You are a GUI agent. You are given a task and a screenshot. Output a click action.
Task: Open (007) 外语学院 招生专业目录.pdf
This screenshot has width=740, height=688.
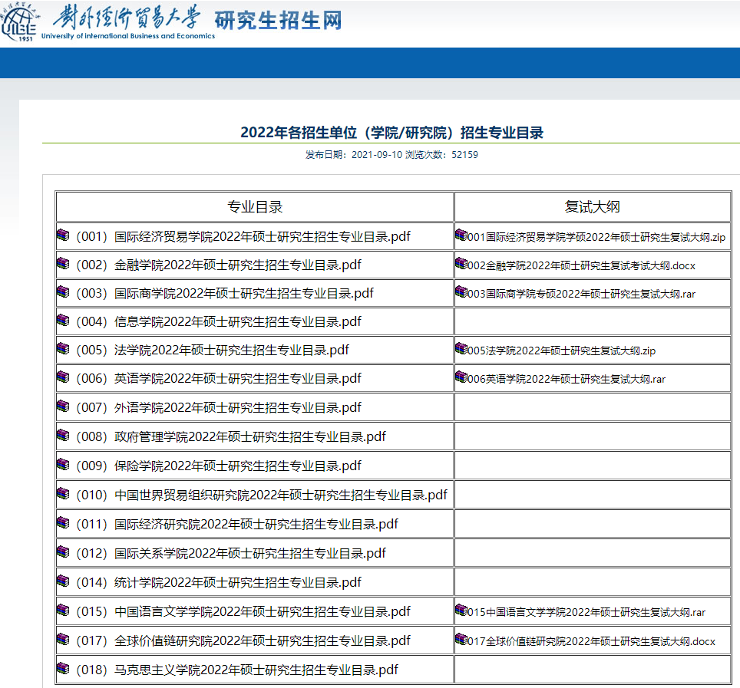pyautogui.click(x=219, y=407)
